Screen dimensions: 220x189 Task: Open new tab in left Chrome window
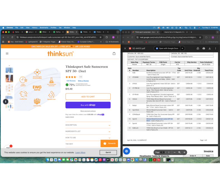[108, 32]
